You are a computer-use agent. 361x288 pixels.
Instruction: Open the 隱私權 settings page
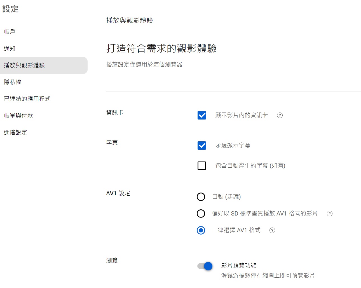click(x=13, y=82)
